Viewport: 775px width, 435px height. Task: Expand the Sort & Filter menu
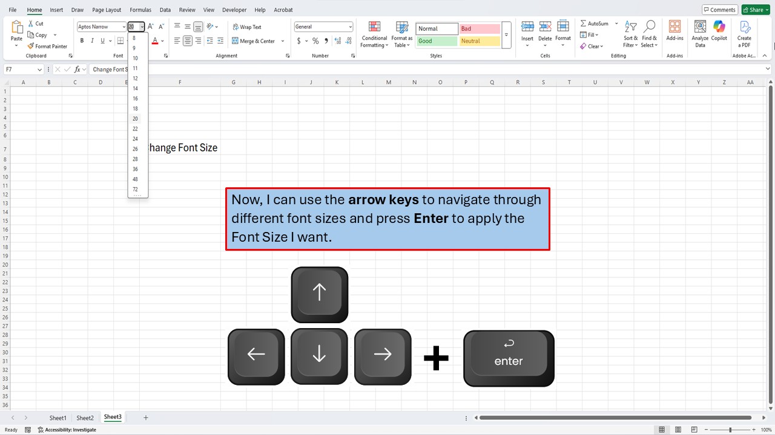pos(630,34)
